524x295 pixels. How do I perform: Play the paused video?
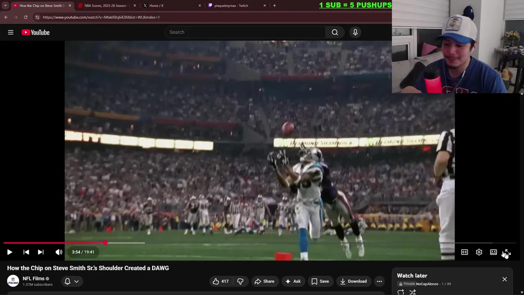[x=10, y=252]
